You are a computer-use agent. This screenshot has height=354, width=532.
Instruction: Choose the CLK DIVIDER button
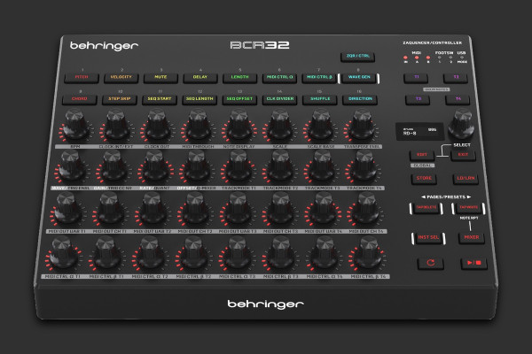(x=280, y=99)
